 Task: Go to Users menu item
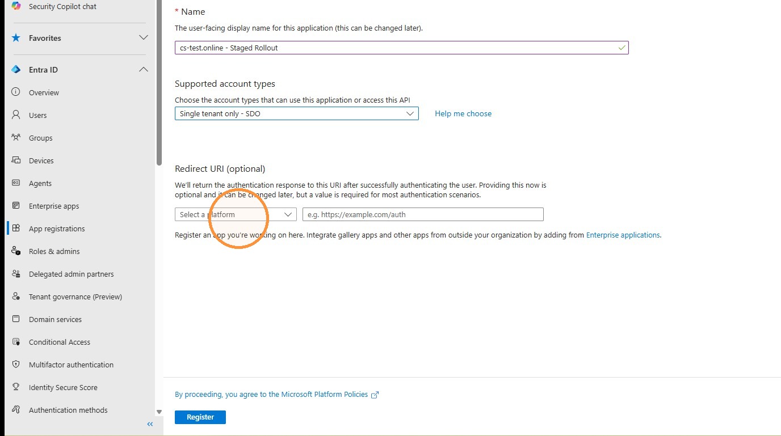click(37, 115)
